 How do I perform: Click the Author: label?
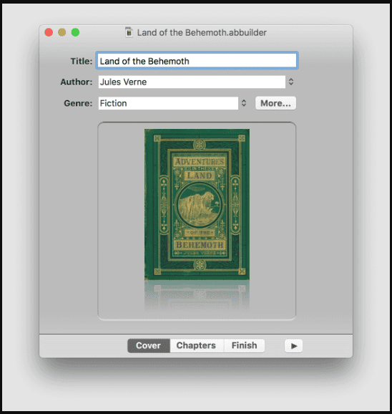[77, 82]
